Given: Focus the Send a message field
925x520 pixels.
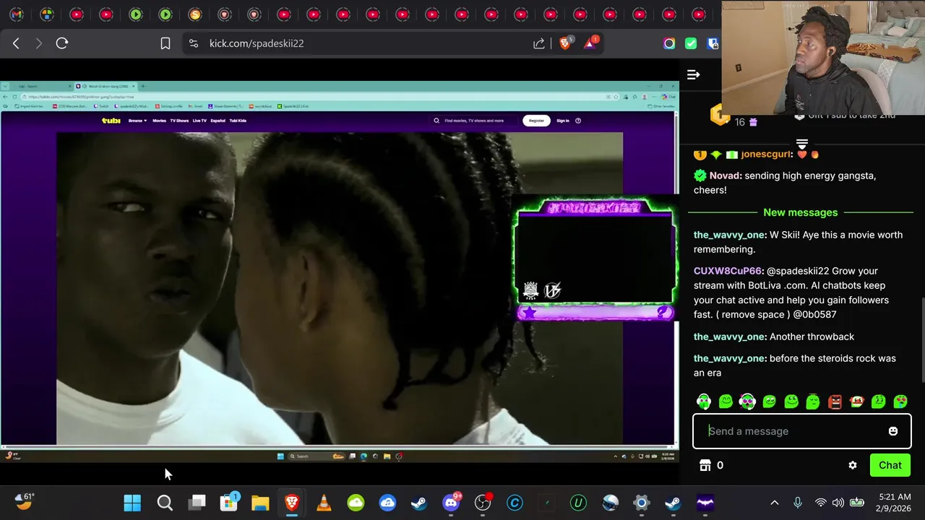Looking at the screenshot, I should click(801, 431).
